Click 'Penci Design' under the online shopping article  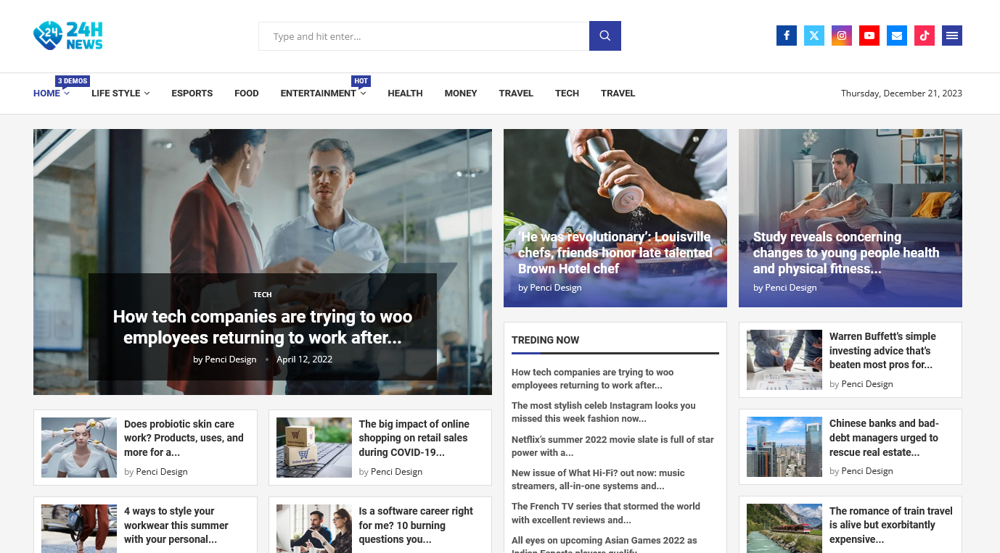(x=397, y=472)
